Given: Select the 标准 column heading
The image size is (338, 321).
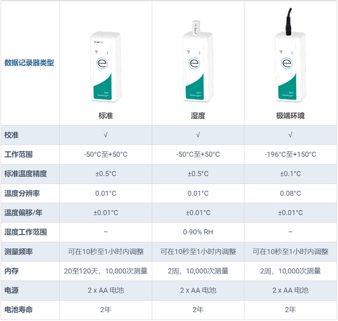Looking at the screenshot, I should click(105, 116).
